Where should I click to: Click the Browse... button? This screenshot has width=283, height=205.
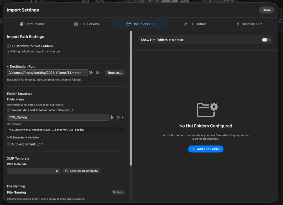pos(115,73)
